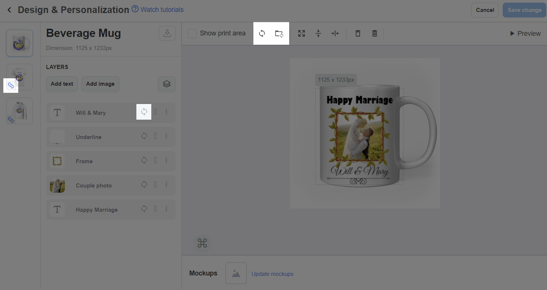Add a new text layer
The image size is (547, 290).
tap(62, 84)
